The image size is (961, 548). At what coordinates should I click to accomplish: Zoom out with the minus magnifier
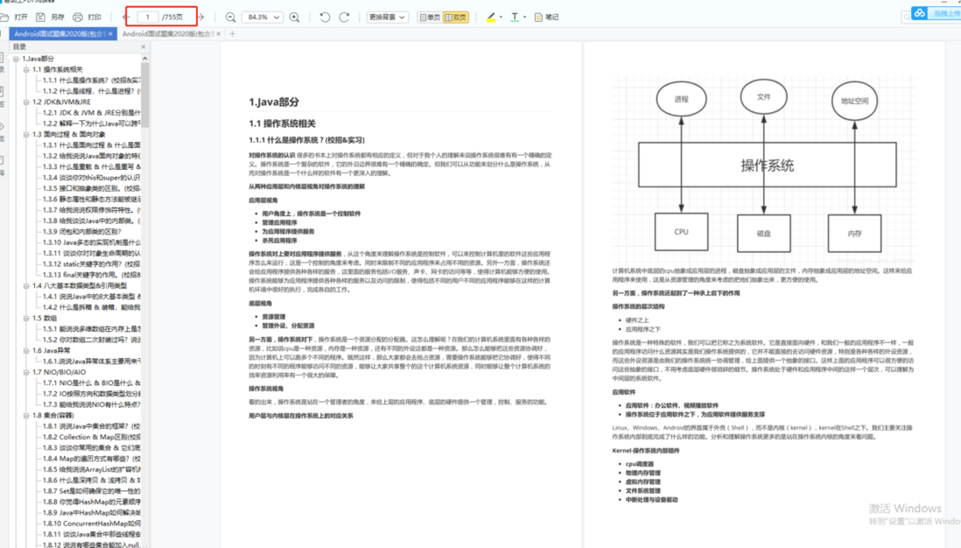point(230,18)
